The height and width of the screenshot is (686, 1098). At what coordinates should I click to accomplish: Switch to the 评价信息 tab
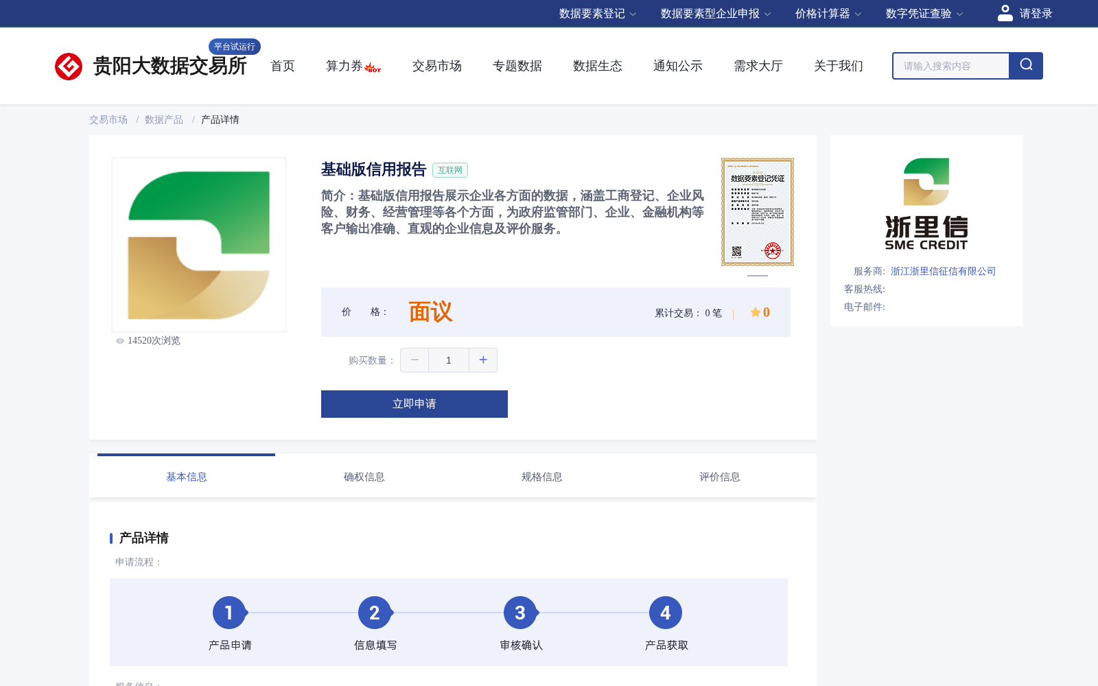pos(720,476)
